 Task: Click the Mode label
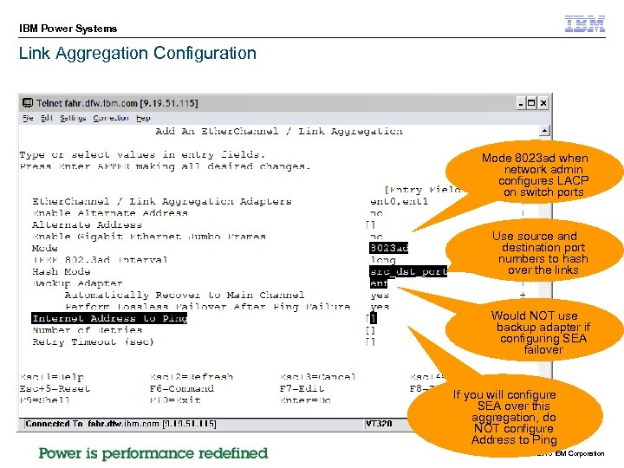pos(44,249)
